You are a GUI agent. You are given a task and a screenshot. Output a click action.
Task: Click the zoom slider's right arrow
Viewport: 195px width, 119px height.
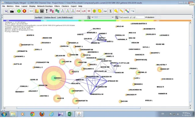[x=113, y=17]
